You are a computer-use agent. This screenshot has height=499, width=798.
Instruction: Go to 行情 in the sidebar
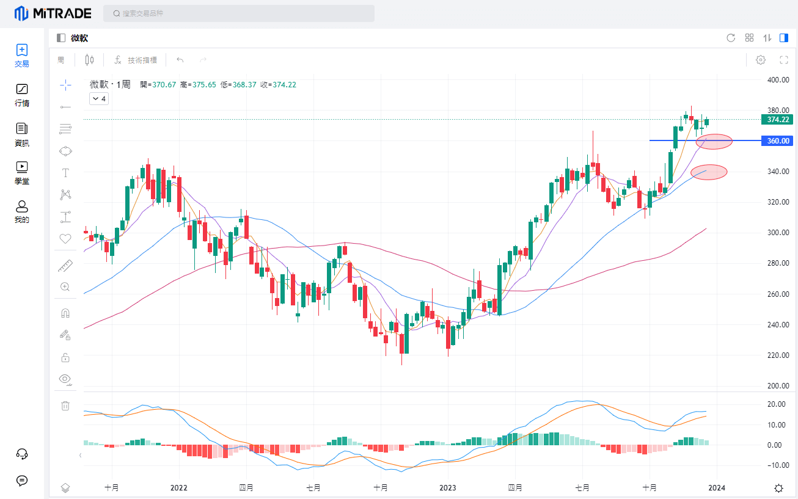pos(22,95)
